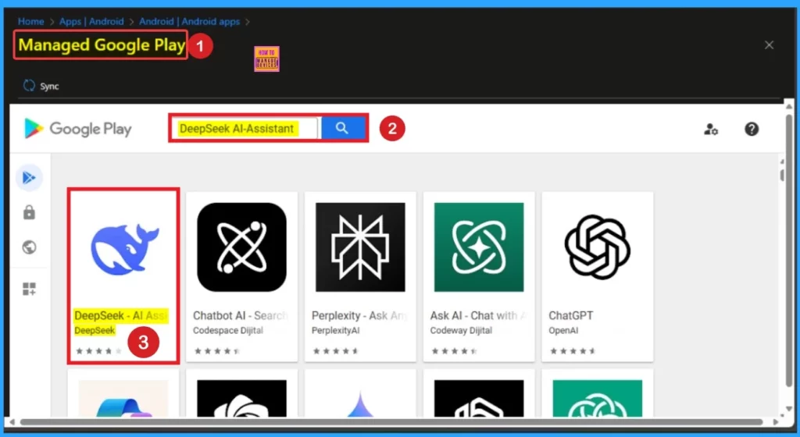Open the private apps lock icon
The width and height of the screenshot is (800, 437).
click(29, 212)
